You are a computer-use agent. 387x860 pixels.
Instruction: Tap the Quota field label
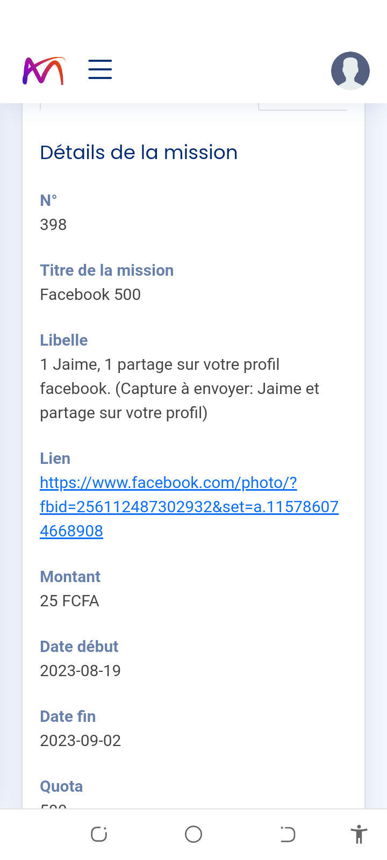[x=61, y=786]
